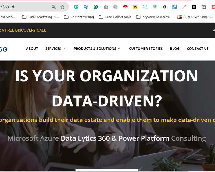Open Products & Solutions menu item
This screenshot has width=215, height=172.
pyautogui.click(x=95, y=49)
